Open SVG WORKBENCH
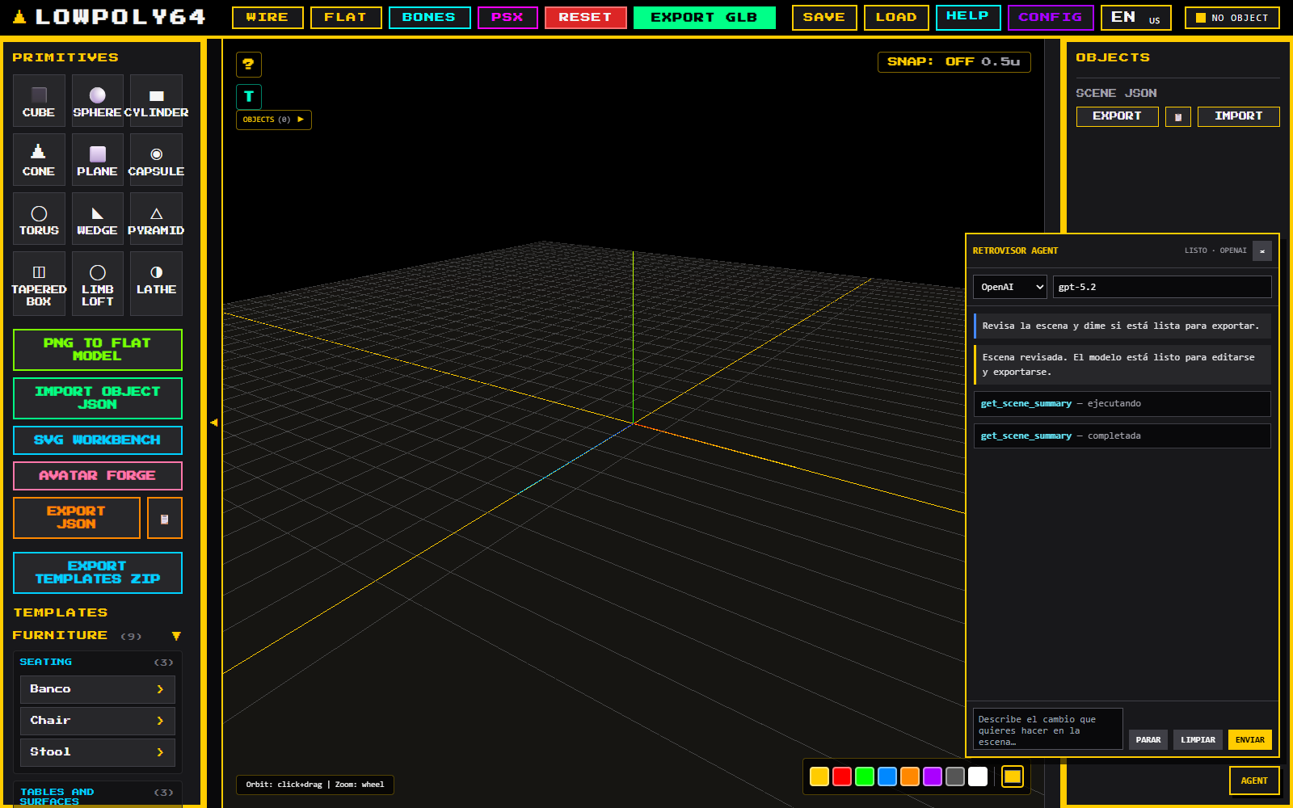Screen dimensions: 1293x808 [x=98, y=440]
